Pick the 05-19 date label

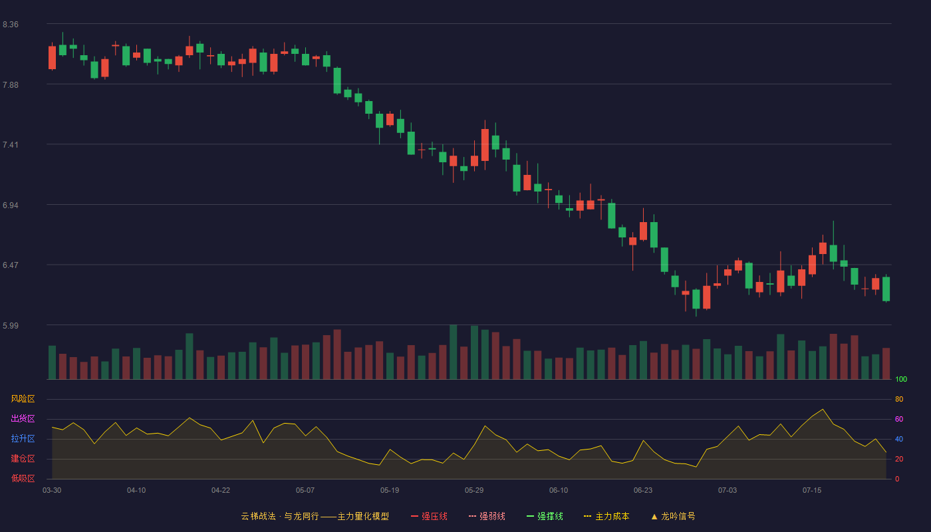(390, 490)
